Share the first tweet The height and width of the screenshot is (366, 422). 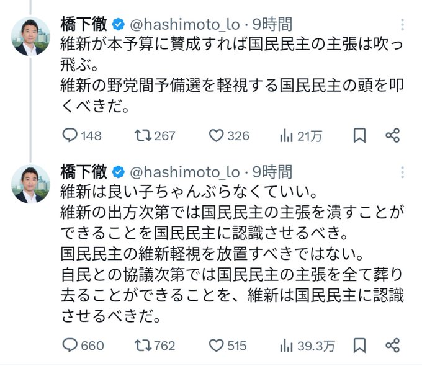pyautogui.click(x=393, y=135)
